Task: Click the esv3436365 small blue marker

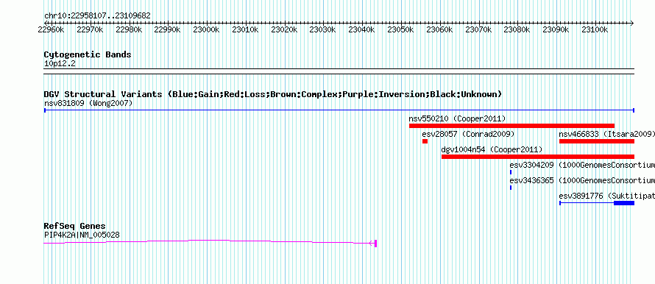Action: pos(511,188)
